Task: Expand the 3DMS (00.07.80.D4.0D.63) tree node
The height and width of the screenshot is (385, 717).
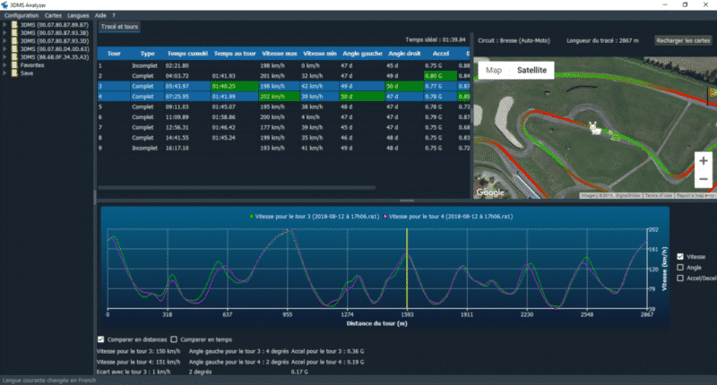Action: (x=4, y=49)
